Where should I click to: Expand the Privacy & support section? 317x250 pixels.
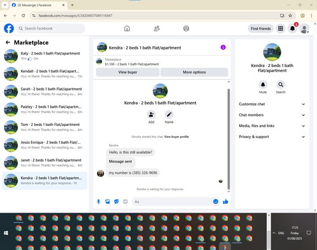pos(272,137)
